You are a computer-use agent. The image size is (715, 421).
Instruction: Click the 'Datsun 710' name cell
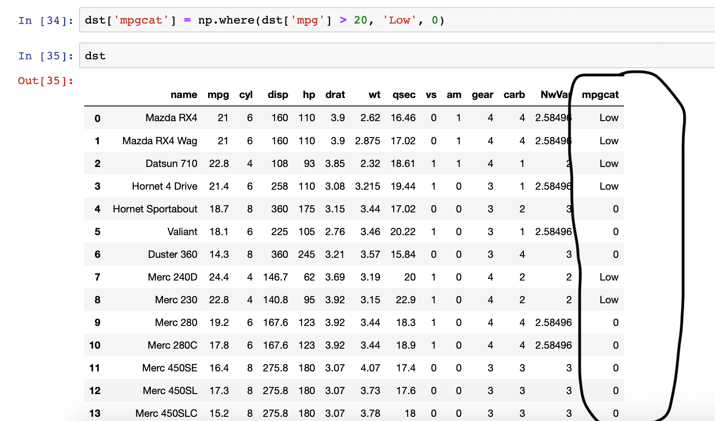(x=171, y=164)
